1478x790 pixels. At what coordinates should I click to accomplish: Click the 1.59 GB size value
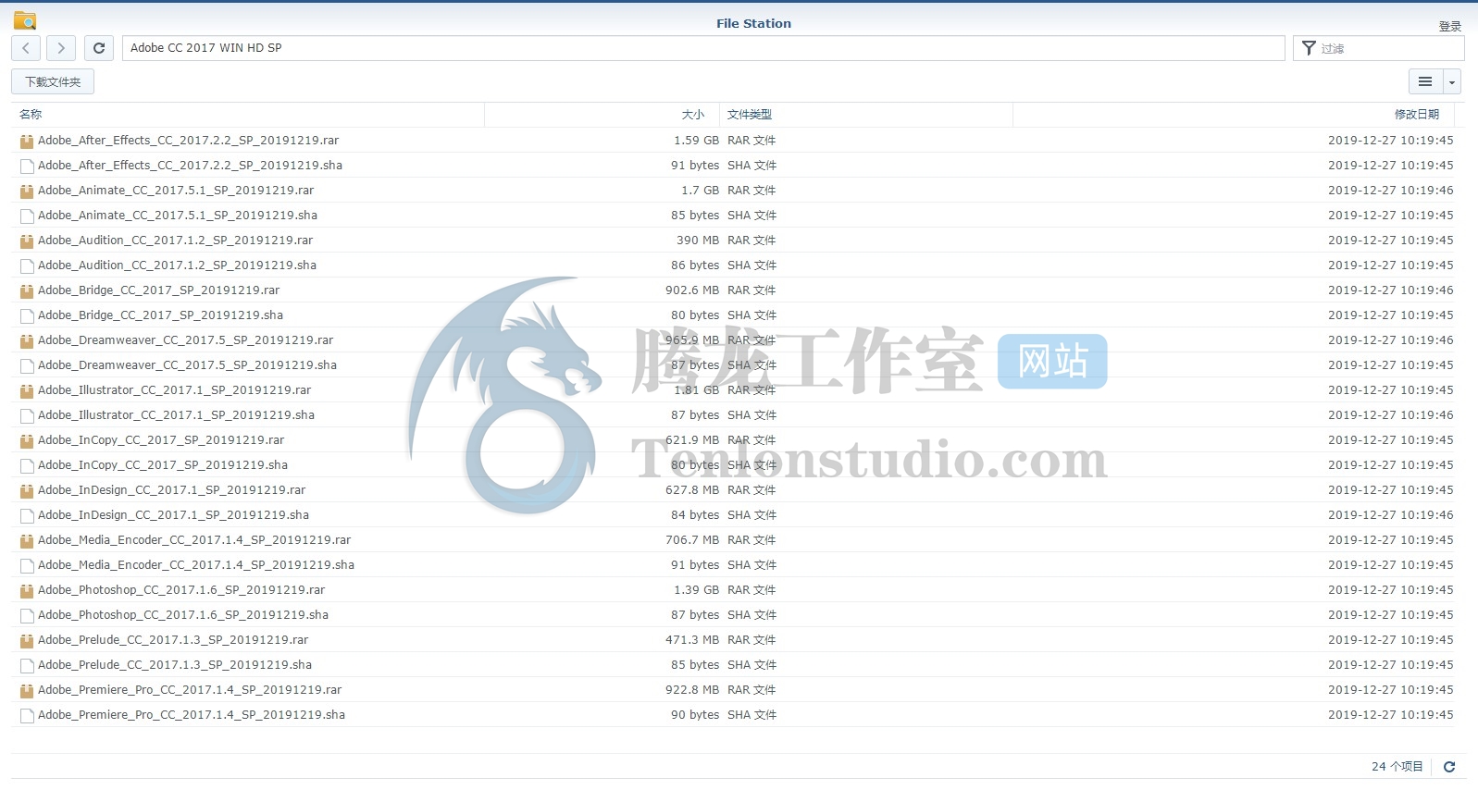tap(696, 141)
